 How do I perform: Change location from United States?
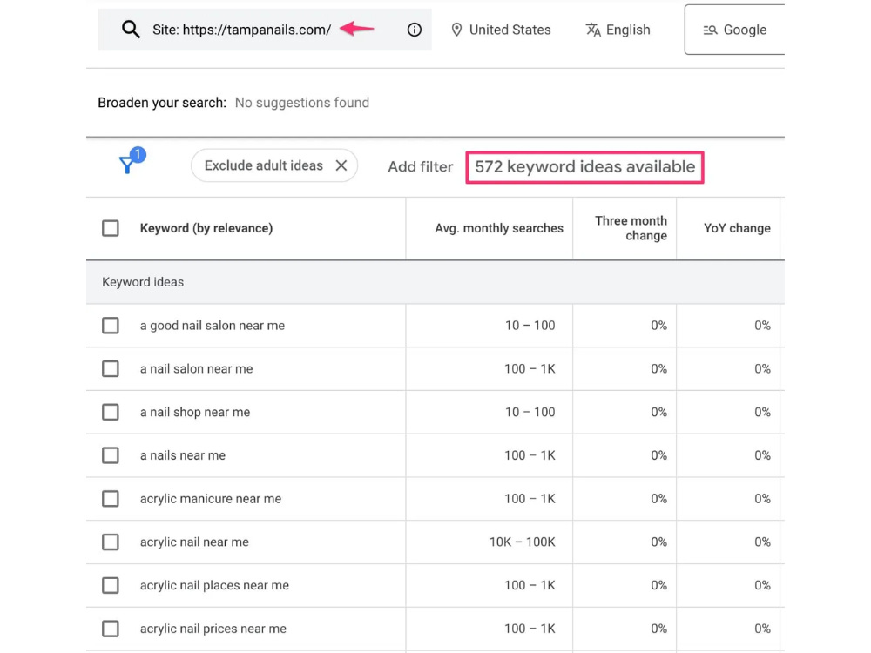(x=501, y=30)
